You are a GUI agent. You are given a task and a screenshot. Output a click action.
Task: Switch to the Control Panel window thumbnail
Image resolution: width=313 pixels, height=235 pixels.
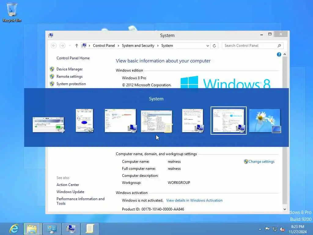pyautogui.click(x=121, y=121)
